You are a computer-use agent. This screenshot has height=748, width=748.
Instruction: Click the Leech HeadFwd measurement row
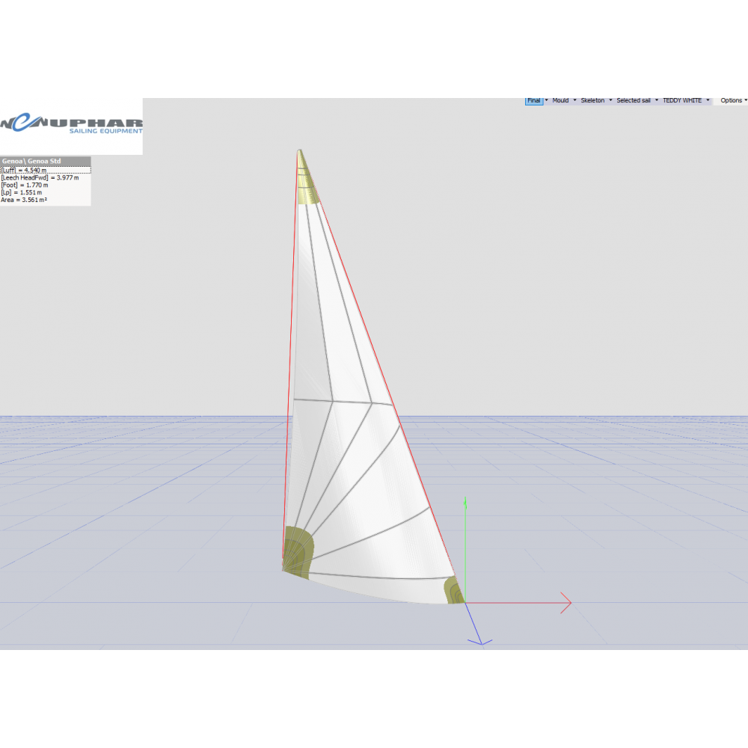point(40,177)
